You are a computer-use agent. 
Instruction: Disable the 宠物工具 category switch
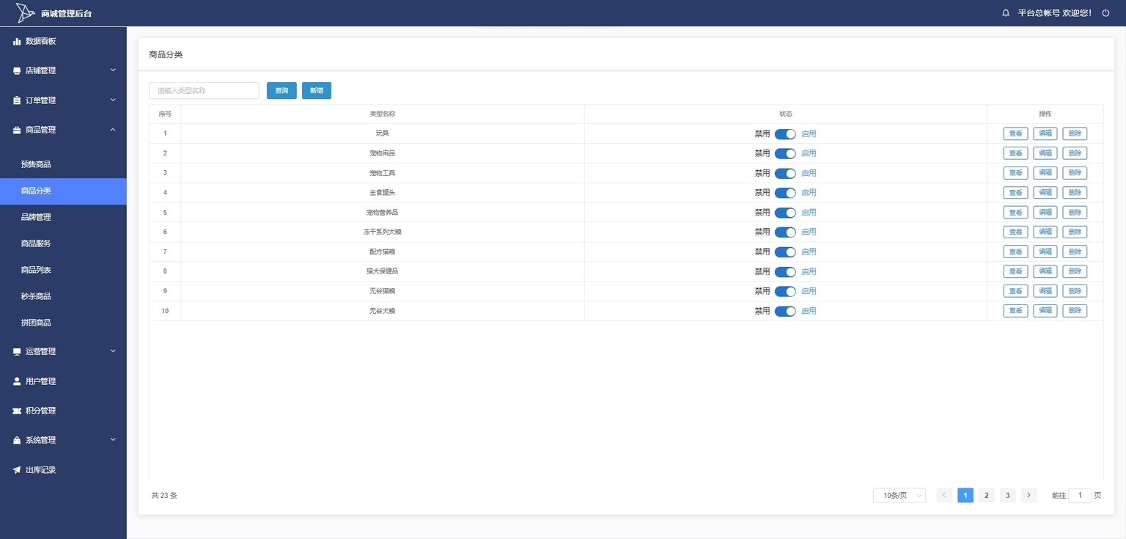click(x=785, y=173)
